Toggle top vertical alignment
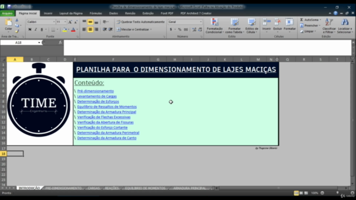This screenshot has height=200, width=356. 84,22
